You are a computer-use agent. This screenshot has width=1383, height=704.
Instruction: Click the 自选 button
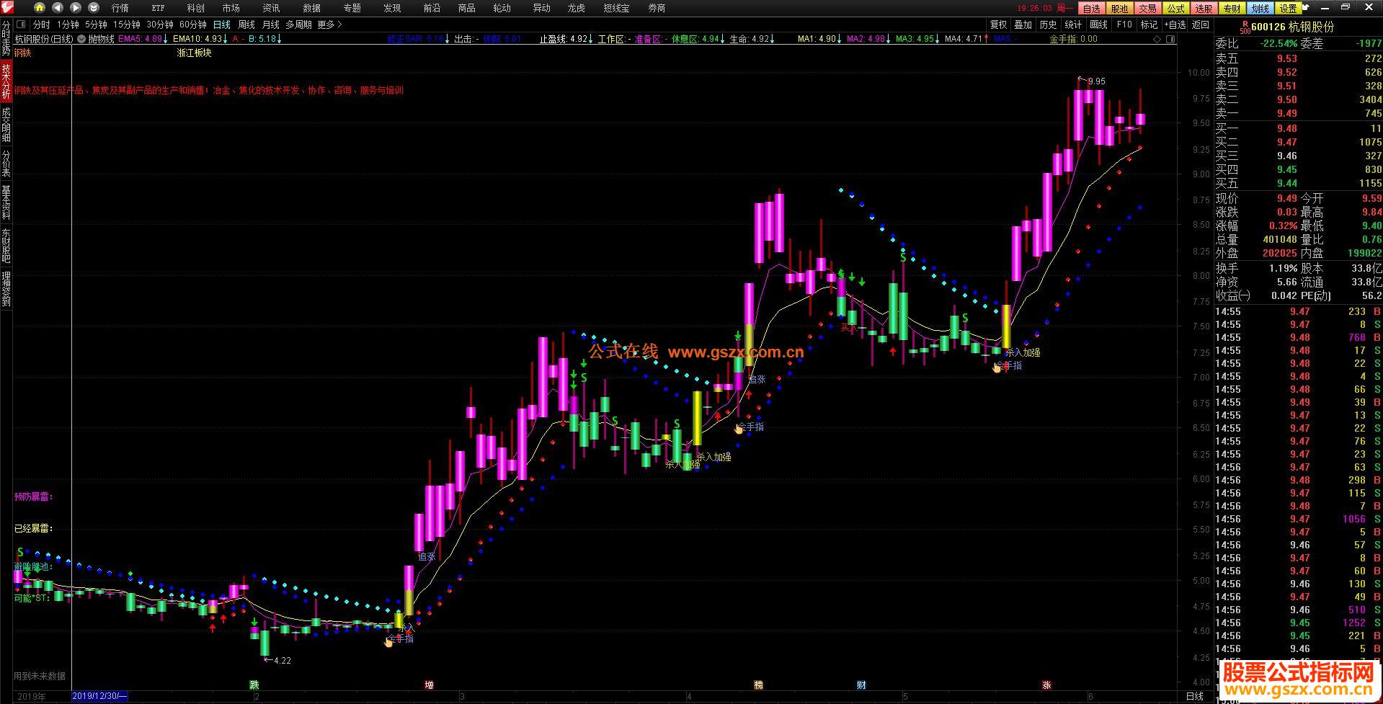(x=1092, y=8)
